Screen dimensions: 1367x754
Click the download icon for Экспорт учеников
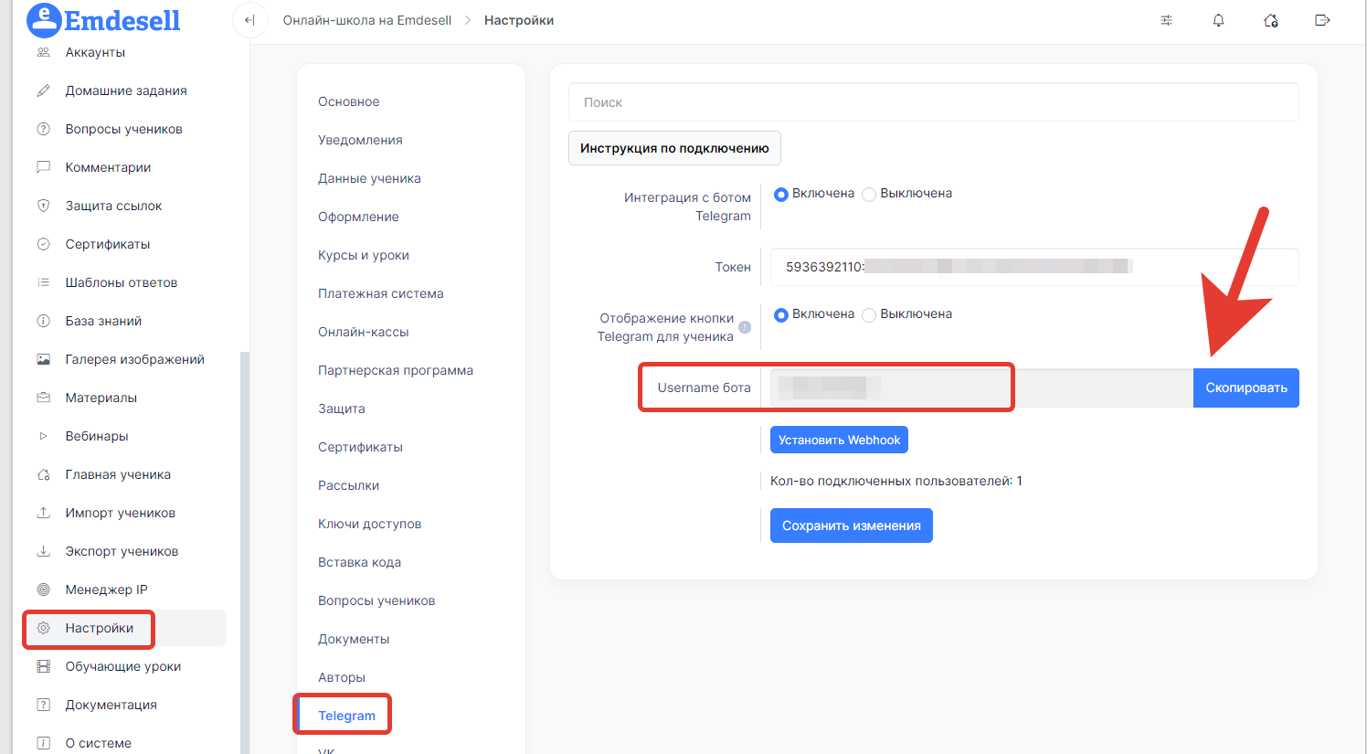click(43, 551)
